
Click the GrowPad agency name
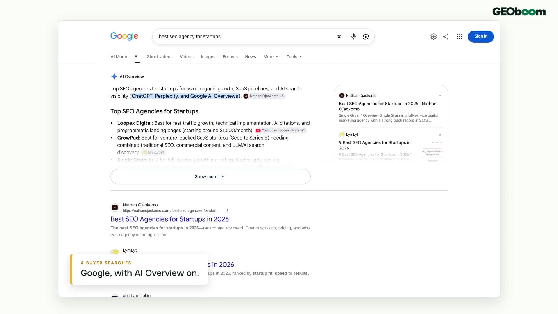click(128, 138)
